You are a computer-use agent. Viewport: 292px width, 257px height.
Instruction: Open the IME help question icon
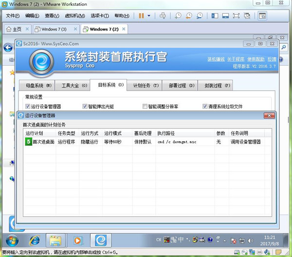(x=210, y=240)
